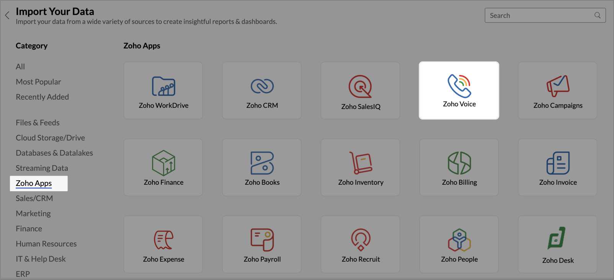Select the Zoho Apps category
This screenshot has width=614, height=280.
coord(34,183)
